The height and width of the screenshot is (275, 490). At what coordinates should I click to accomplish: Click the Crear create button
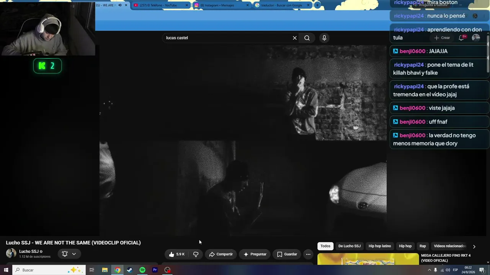442,38
